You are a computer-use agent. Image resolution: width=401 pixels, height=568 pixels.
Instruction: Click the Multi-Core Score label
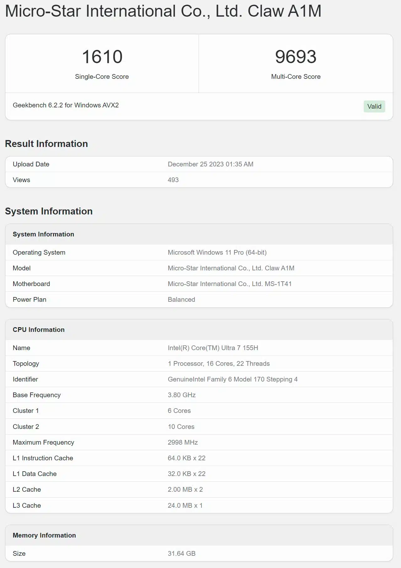click(296, 77)
